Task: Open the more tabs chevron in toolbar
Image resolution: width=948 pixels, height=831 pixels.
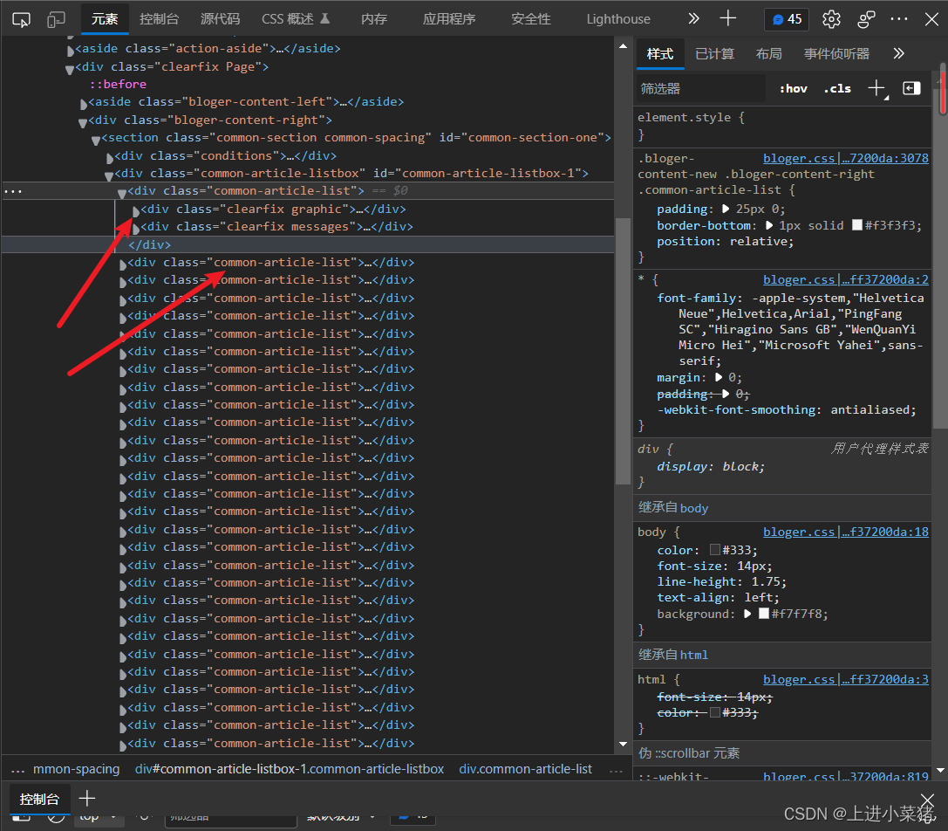Action: click(x=693, y=18)
